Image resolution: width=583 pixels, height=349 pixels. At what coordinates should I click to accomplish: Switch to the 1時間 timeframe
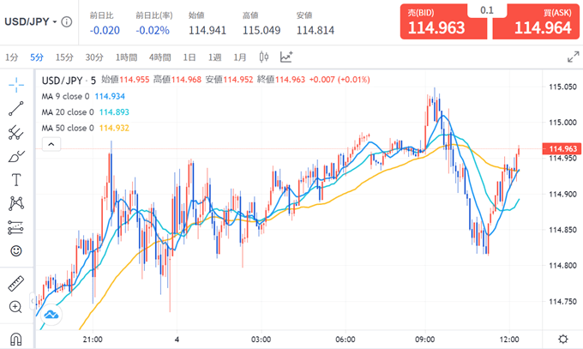(x=126, y=57)
